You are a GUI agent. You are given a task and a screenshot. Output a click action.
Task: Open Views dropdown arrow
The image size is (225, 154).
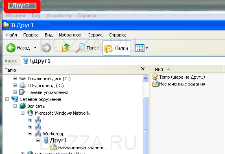(146, 48)
